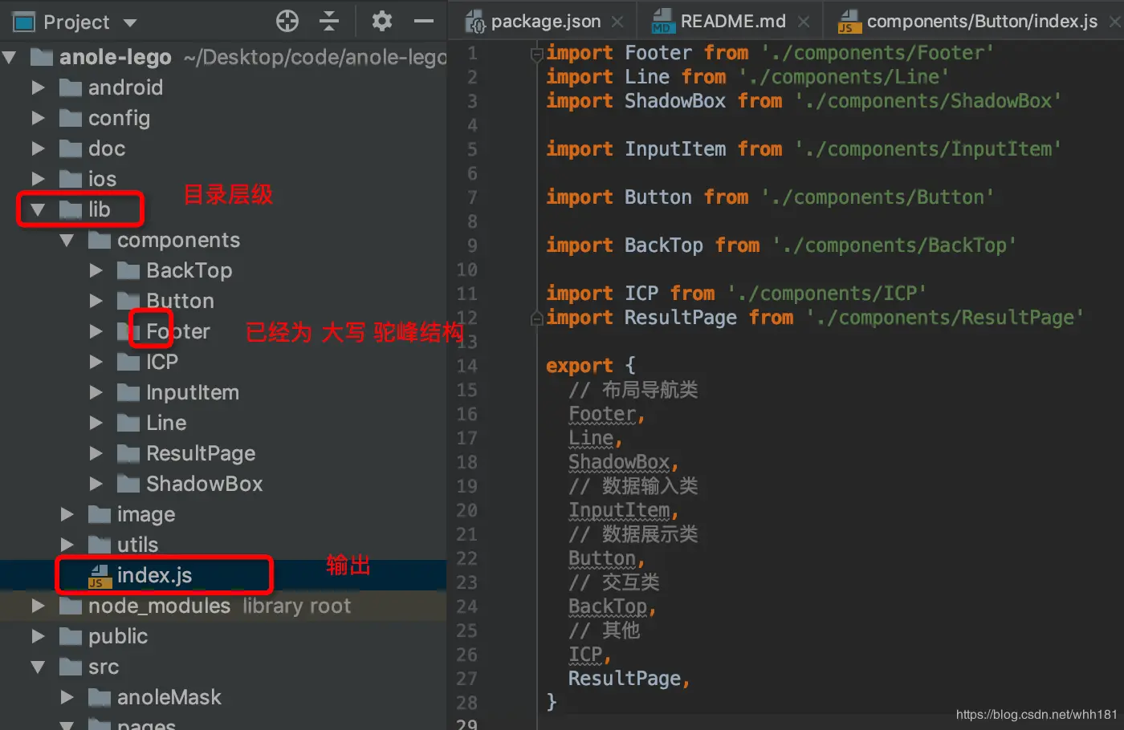Click BackTop in the export block
The width and height of the screenshot is (1124, 730).
[608, 606]
